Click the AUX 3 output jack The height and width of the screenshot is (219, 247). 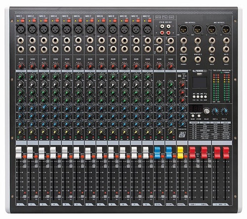(226, 59)
